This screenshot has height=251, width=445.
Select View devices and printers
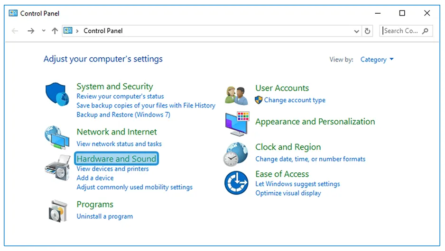(112, 169)
